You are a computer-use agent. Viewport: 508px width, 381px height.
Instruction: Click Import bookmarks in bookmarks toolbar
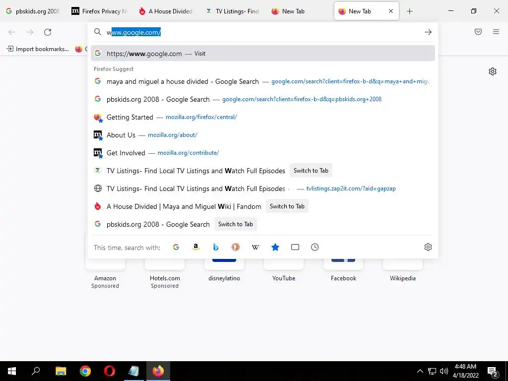coord(38,49)
